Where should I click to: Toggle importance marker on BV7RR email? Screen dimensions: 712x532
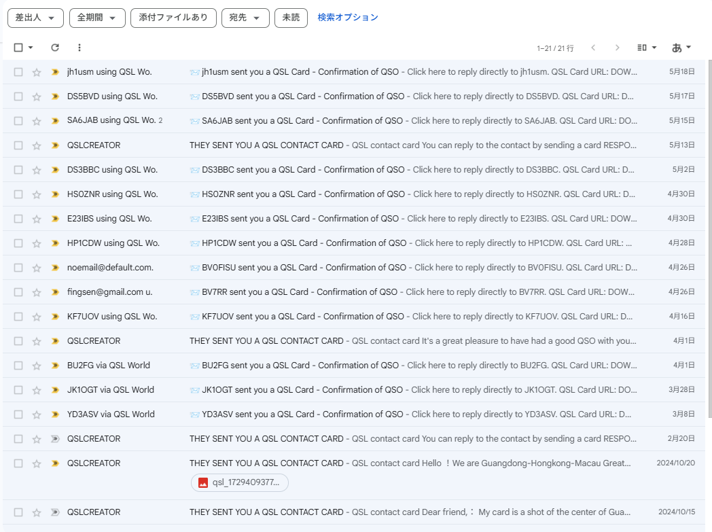click(x=55, y=292)
